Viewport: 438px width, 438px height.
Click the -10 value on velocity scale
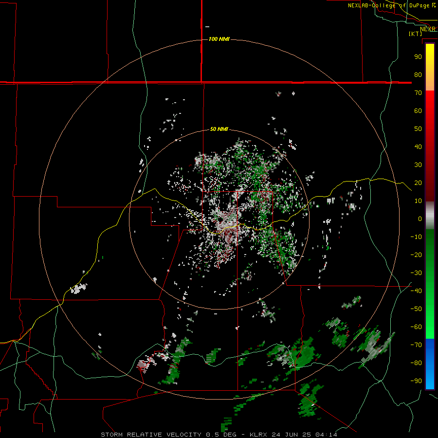(x=416, y=237)
